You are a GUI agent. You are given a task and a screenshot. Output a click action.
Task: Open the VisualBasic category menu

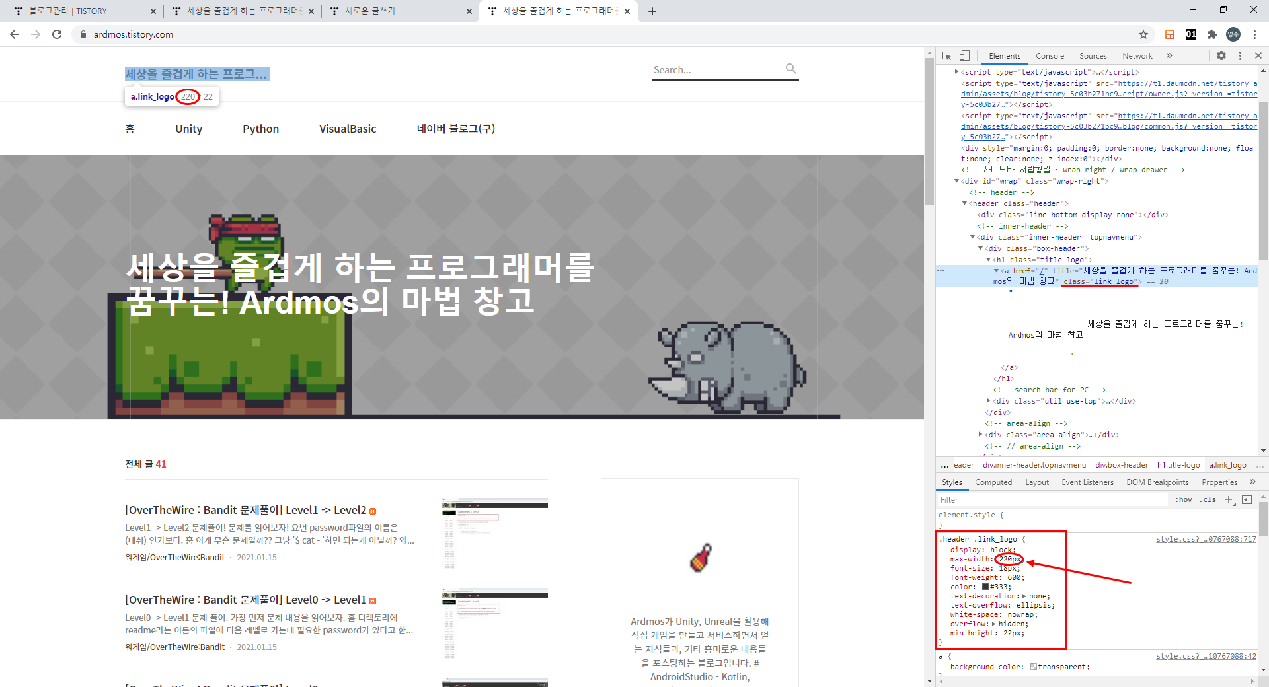348,129
